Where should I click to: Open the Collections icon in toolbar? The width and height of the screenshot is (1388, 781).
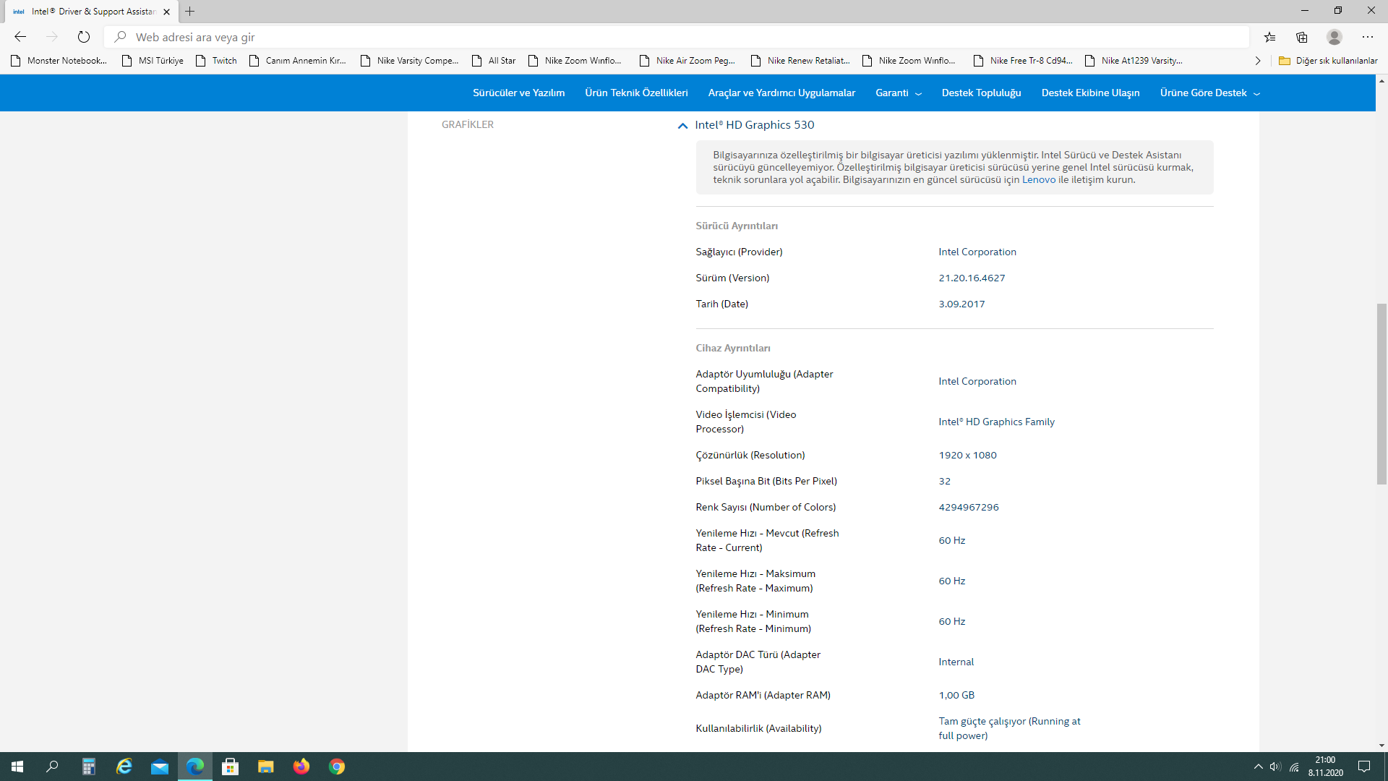pyautogui.click(x=1302, y=37)
